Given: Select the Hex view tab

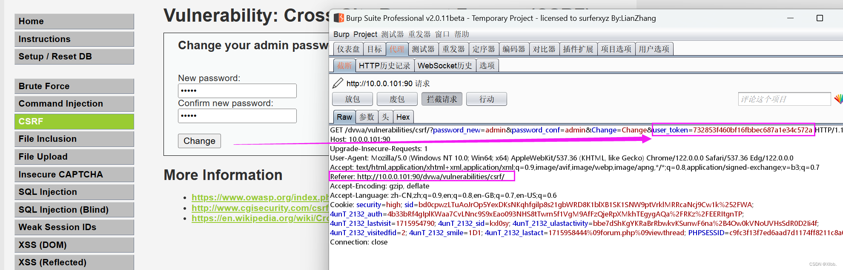Looking at the screenshot, I should [x=403, y=117].
